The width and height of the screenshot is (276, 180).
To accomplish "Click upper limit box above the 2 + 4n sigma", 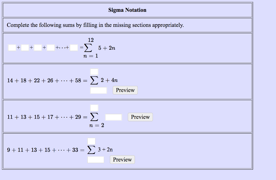I will coord(94,72).
